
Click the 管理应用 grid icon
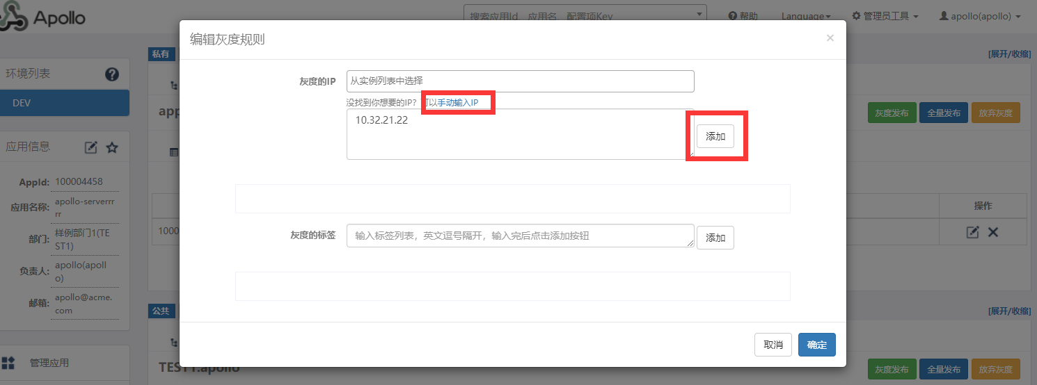pyautogui.click(x=8, y=363)
